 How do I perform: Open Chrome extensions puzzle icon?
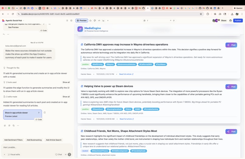(208, 14)
